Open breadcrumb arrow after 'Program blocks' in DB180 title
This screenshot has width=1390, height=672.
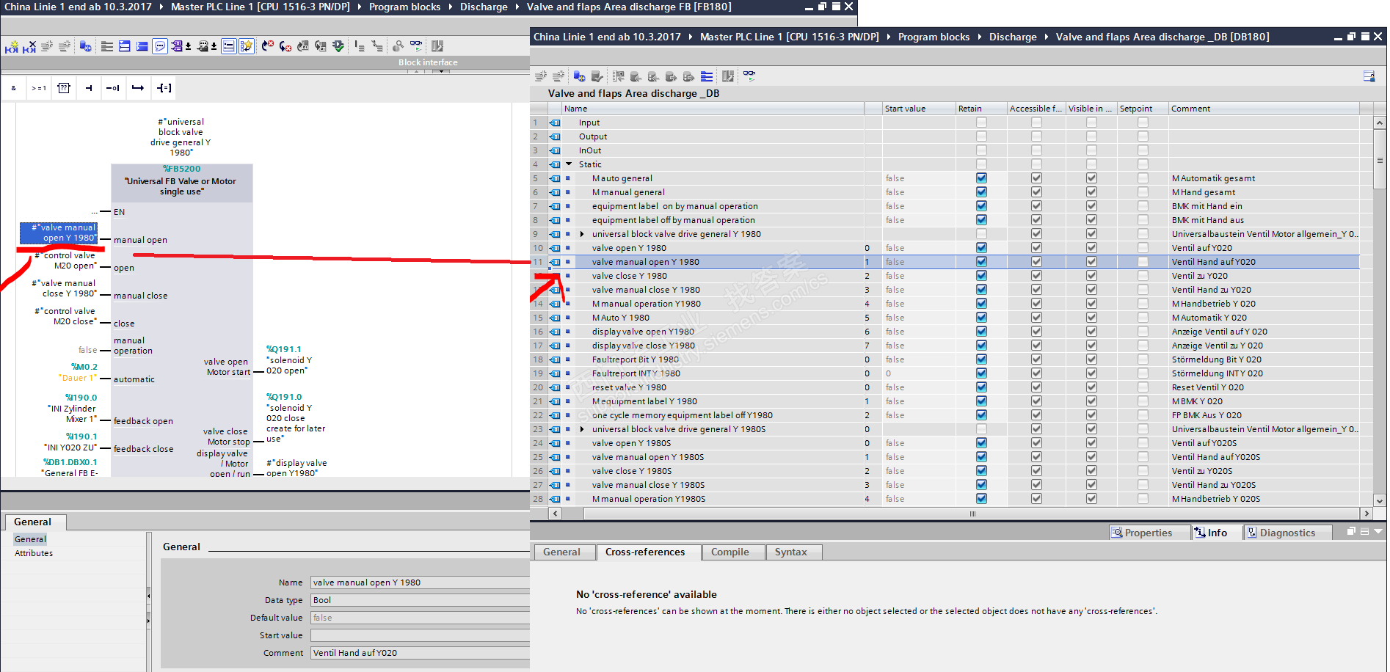pos(979,37)
